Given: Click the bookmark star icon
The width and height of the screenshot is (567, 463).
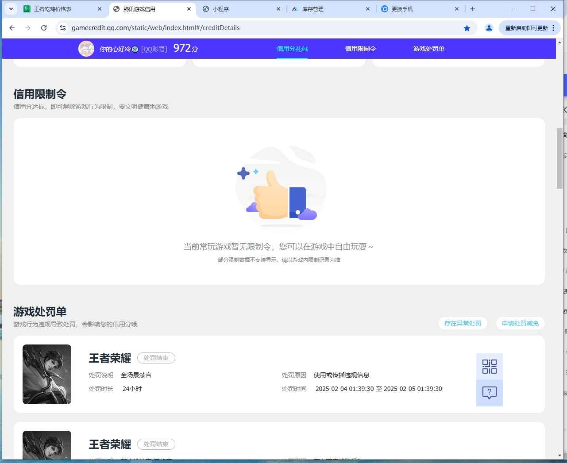Looking at the screenshot, I should [x=467, y=28].
